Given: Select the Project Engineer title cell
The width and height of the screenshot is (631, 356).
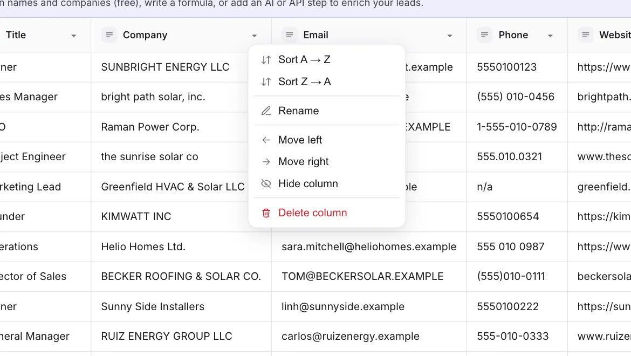Looking at the screenshot, I should click(x=45, y=157).
